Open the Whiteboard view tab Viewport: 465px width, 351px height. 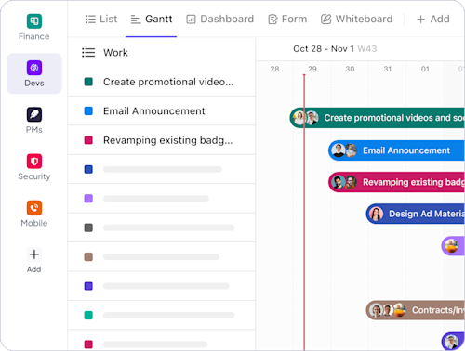356,19
